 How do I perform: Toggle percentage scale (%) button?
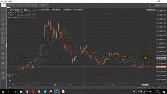(149, 87)
